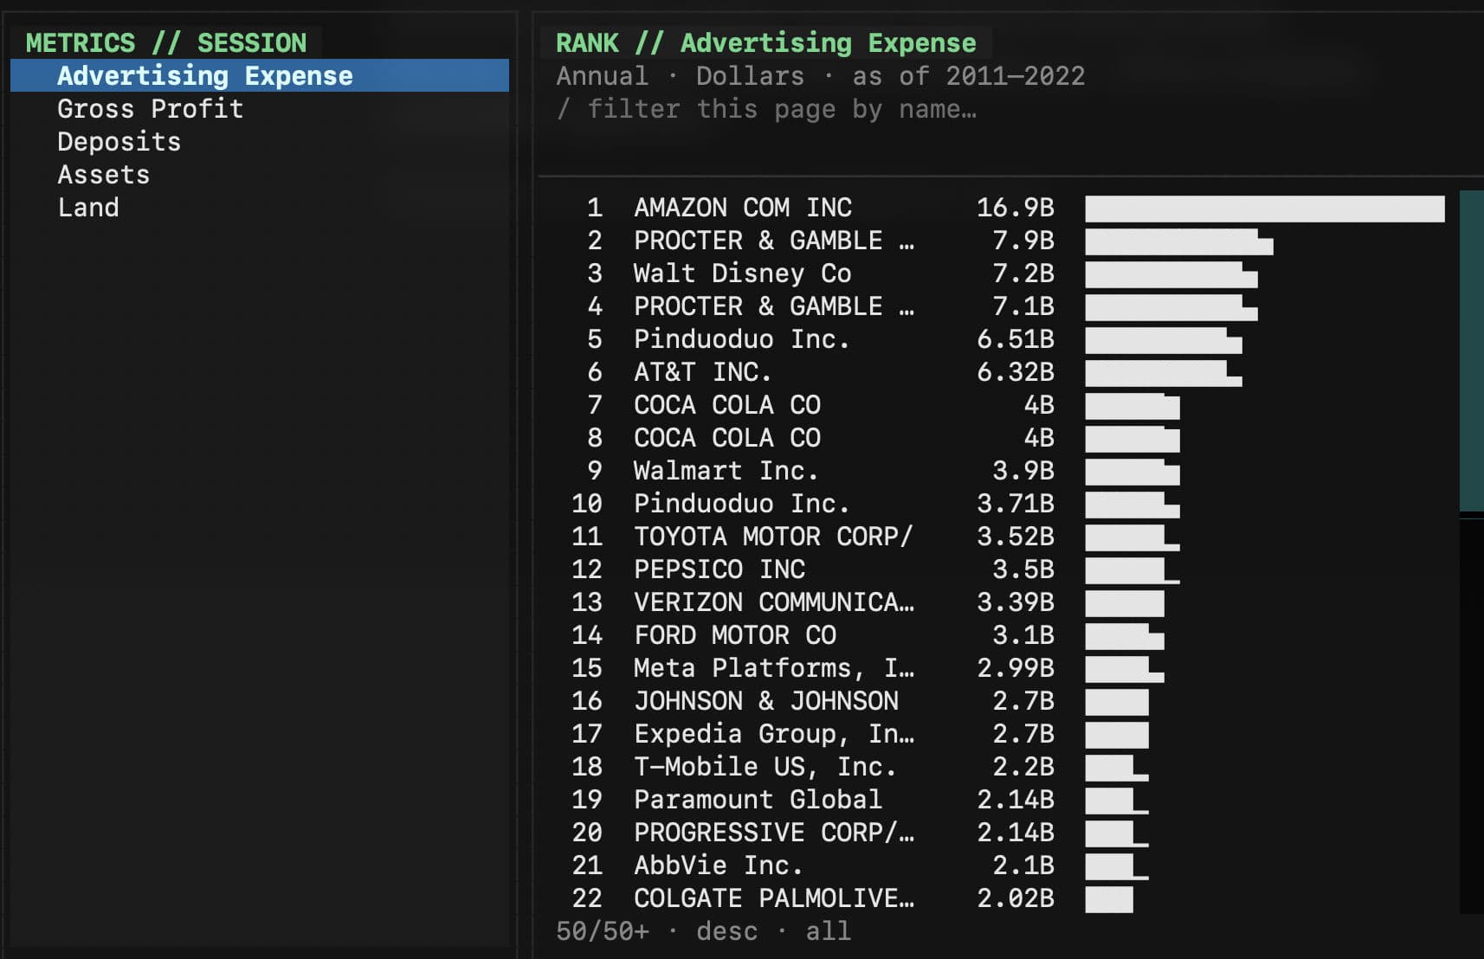Click the METRICS // SESSION panel header
The width and height of the screenshot is (1484, 959).
pyautogui.click(x=166, y=42)
